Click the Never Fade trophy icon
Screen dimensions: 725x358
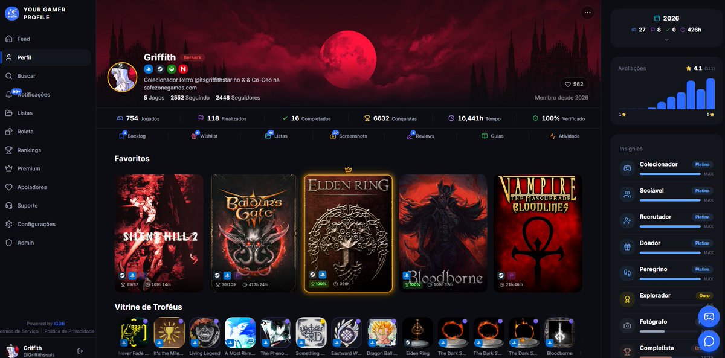tap(134, 332)
